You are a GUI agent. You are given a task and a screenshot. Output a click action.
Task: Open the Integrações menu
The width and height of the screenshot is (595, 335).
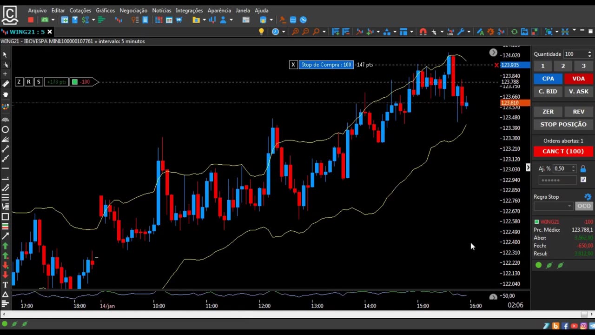189,10
